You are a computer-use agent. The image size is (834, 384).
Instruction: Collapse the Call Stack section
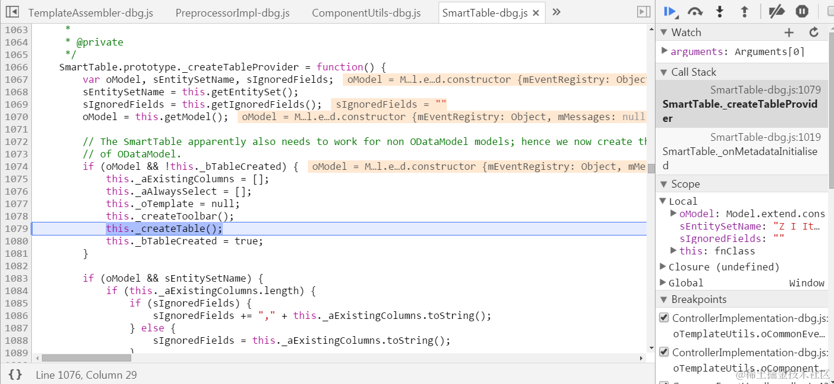[x=663, y=72]
